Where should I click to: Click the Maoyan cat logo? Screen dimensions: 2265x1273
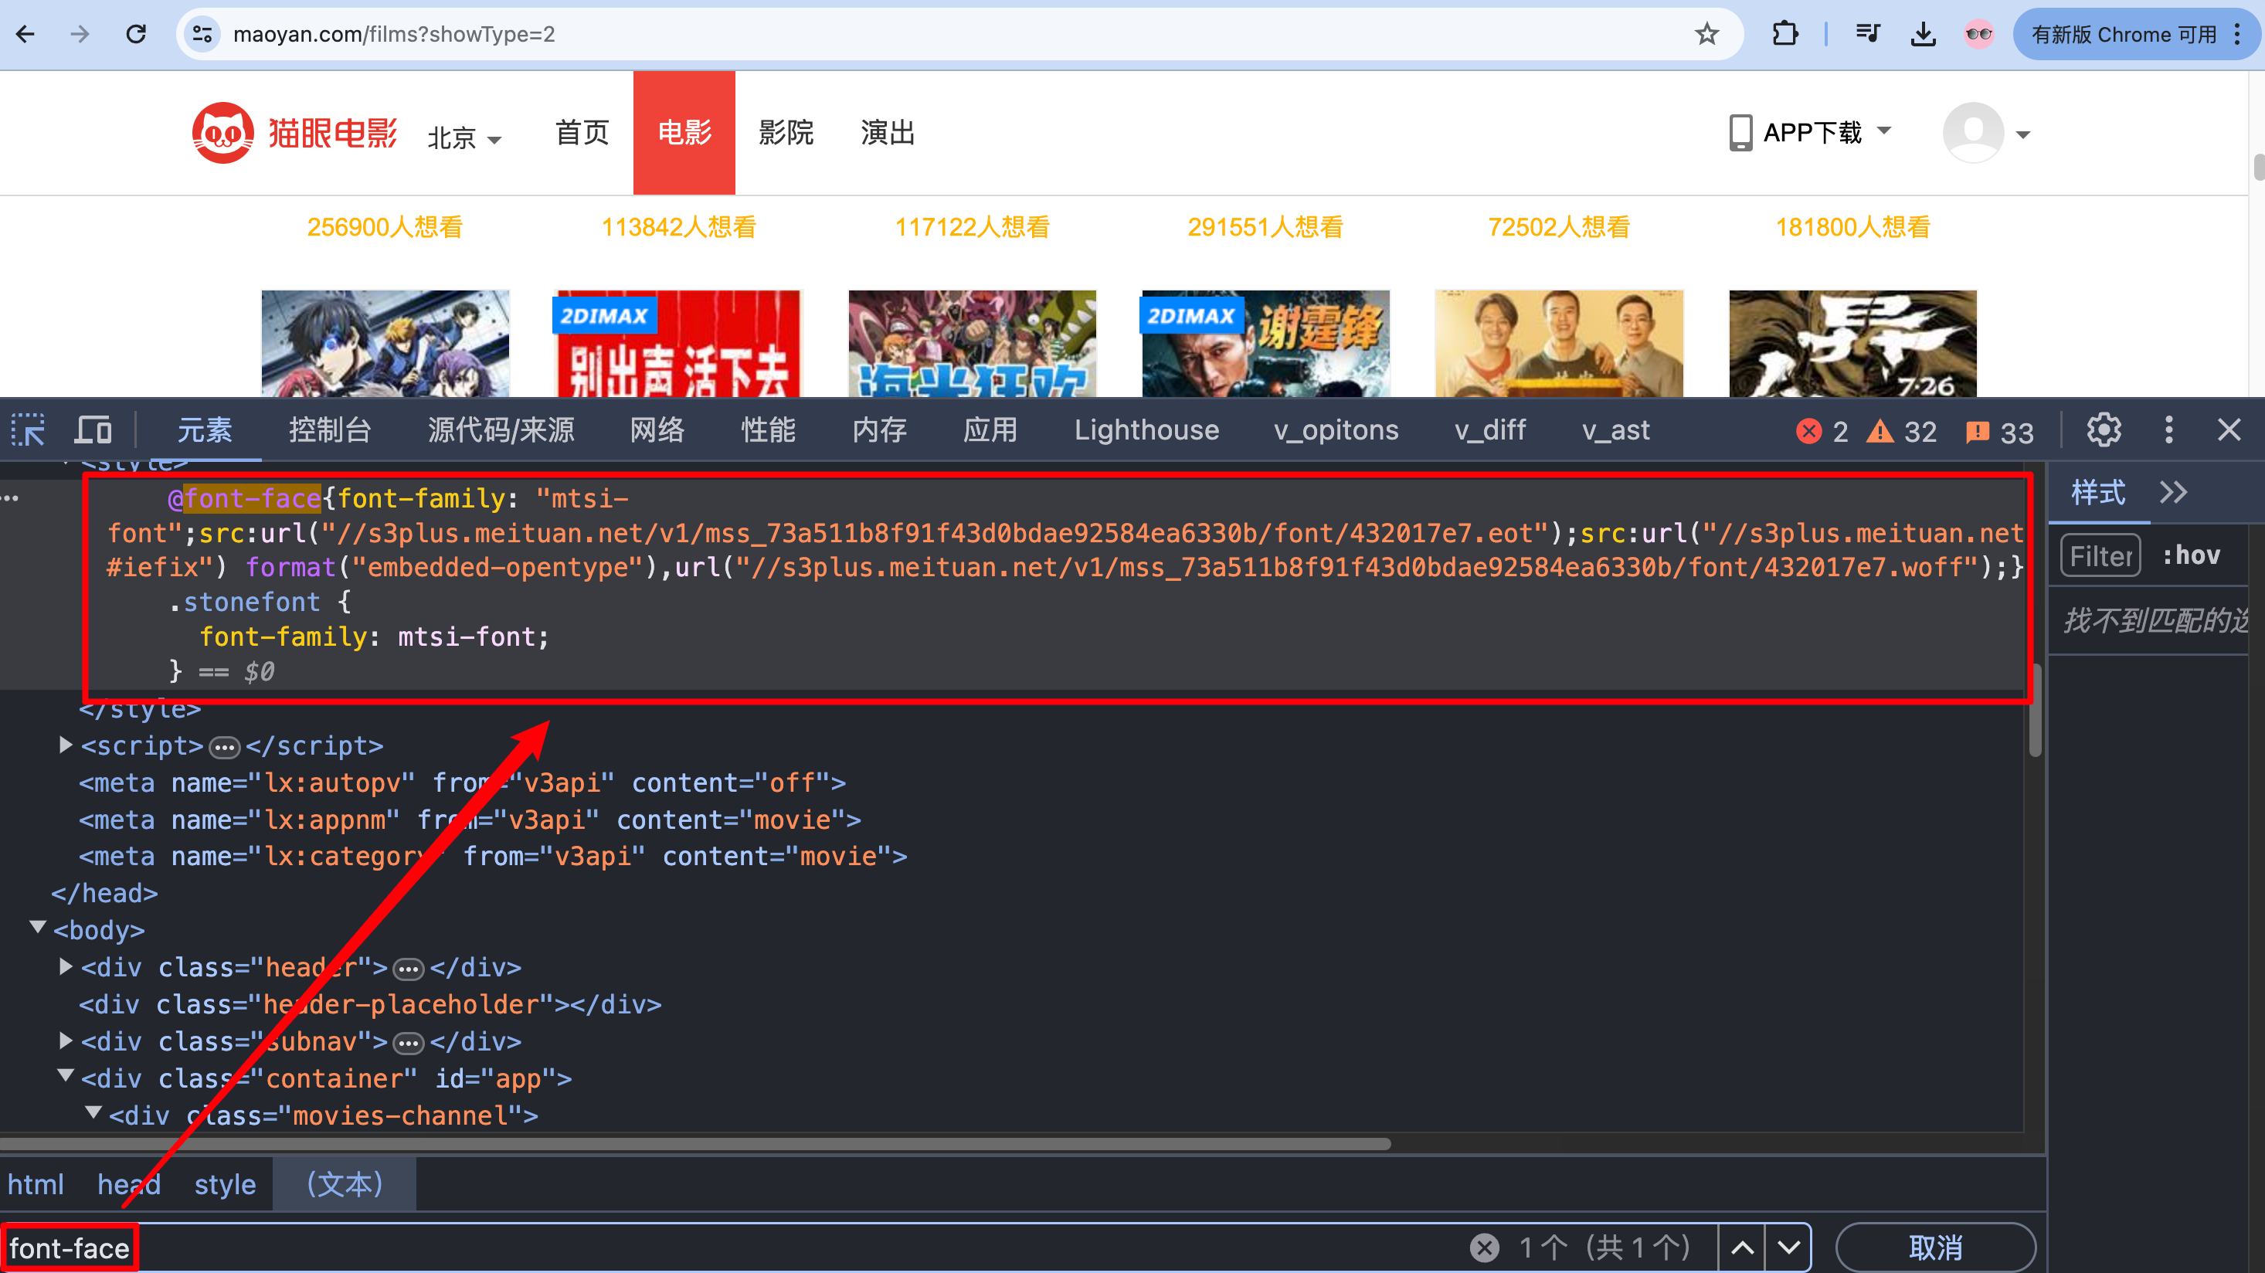[222, 132]
